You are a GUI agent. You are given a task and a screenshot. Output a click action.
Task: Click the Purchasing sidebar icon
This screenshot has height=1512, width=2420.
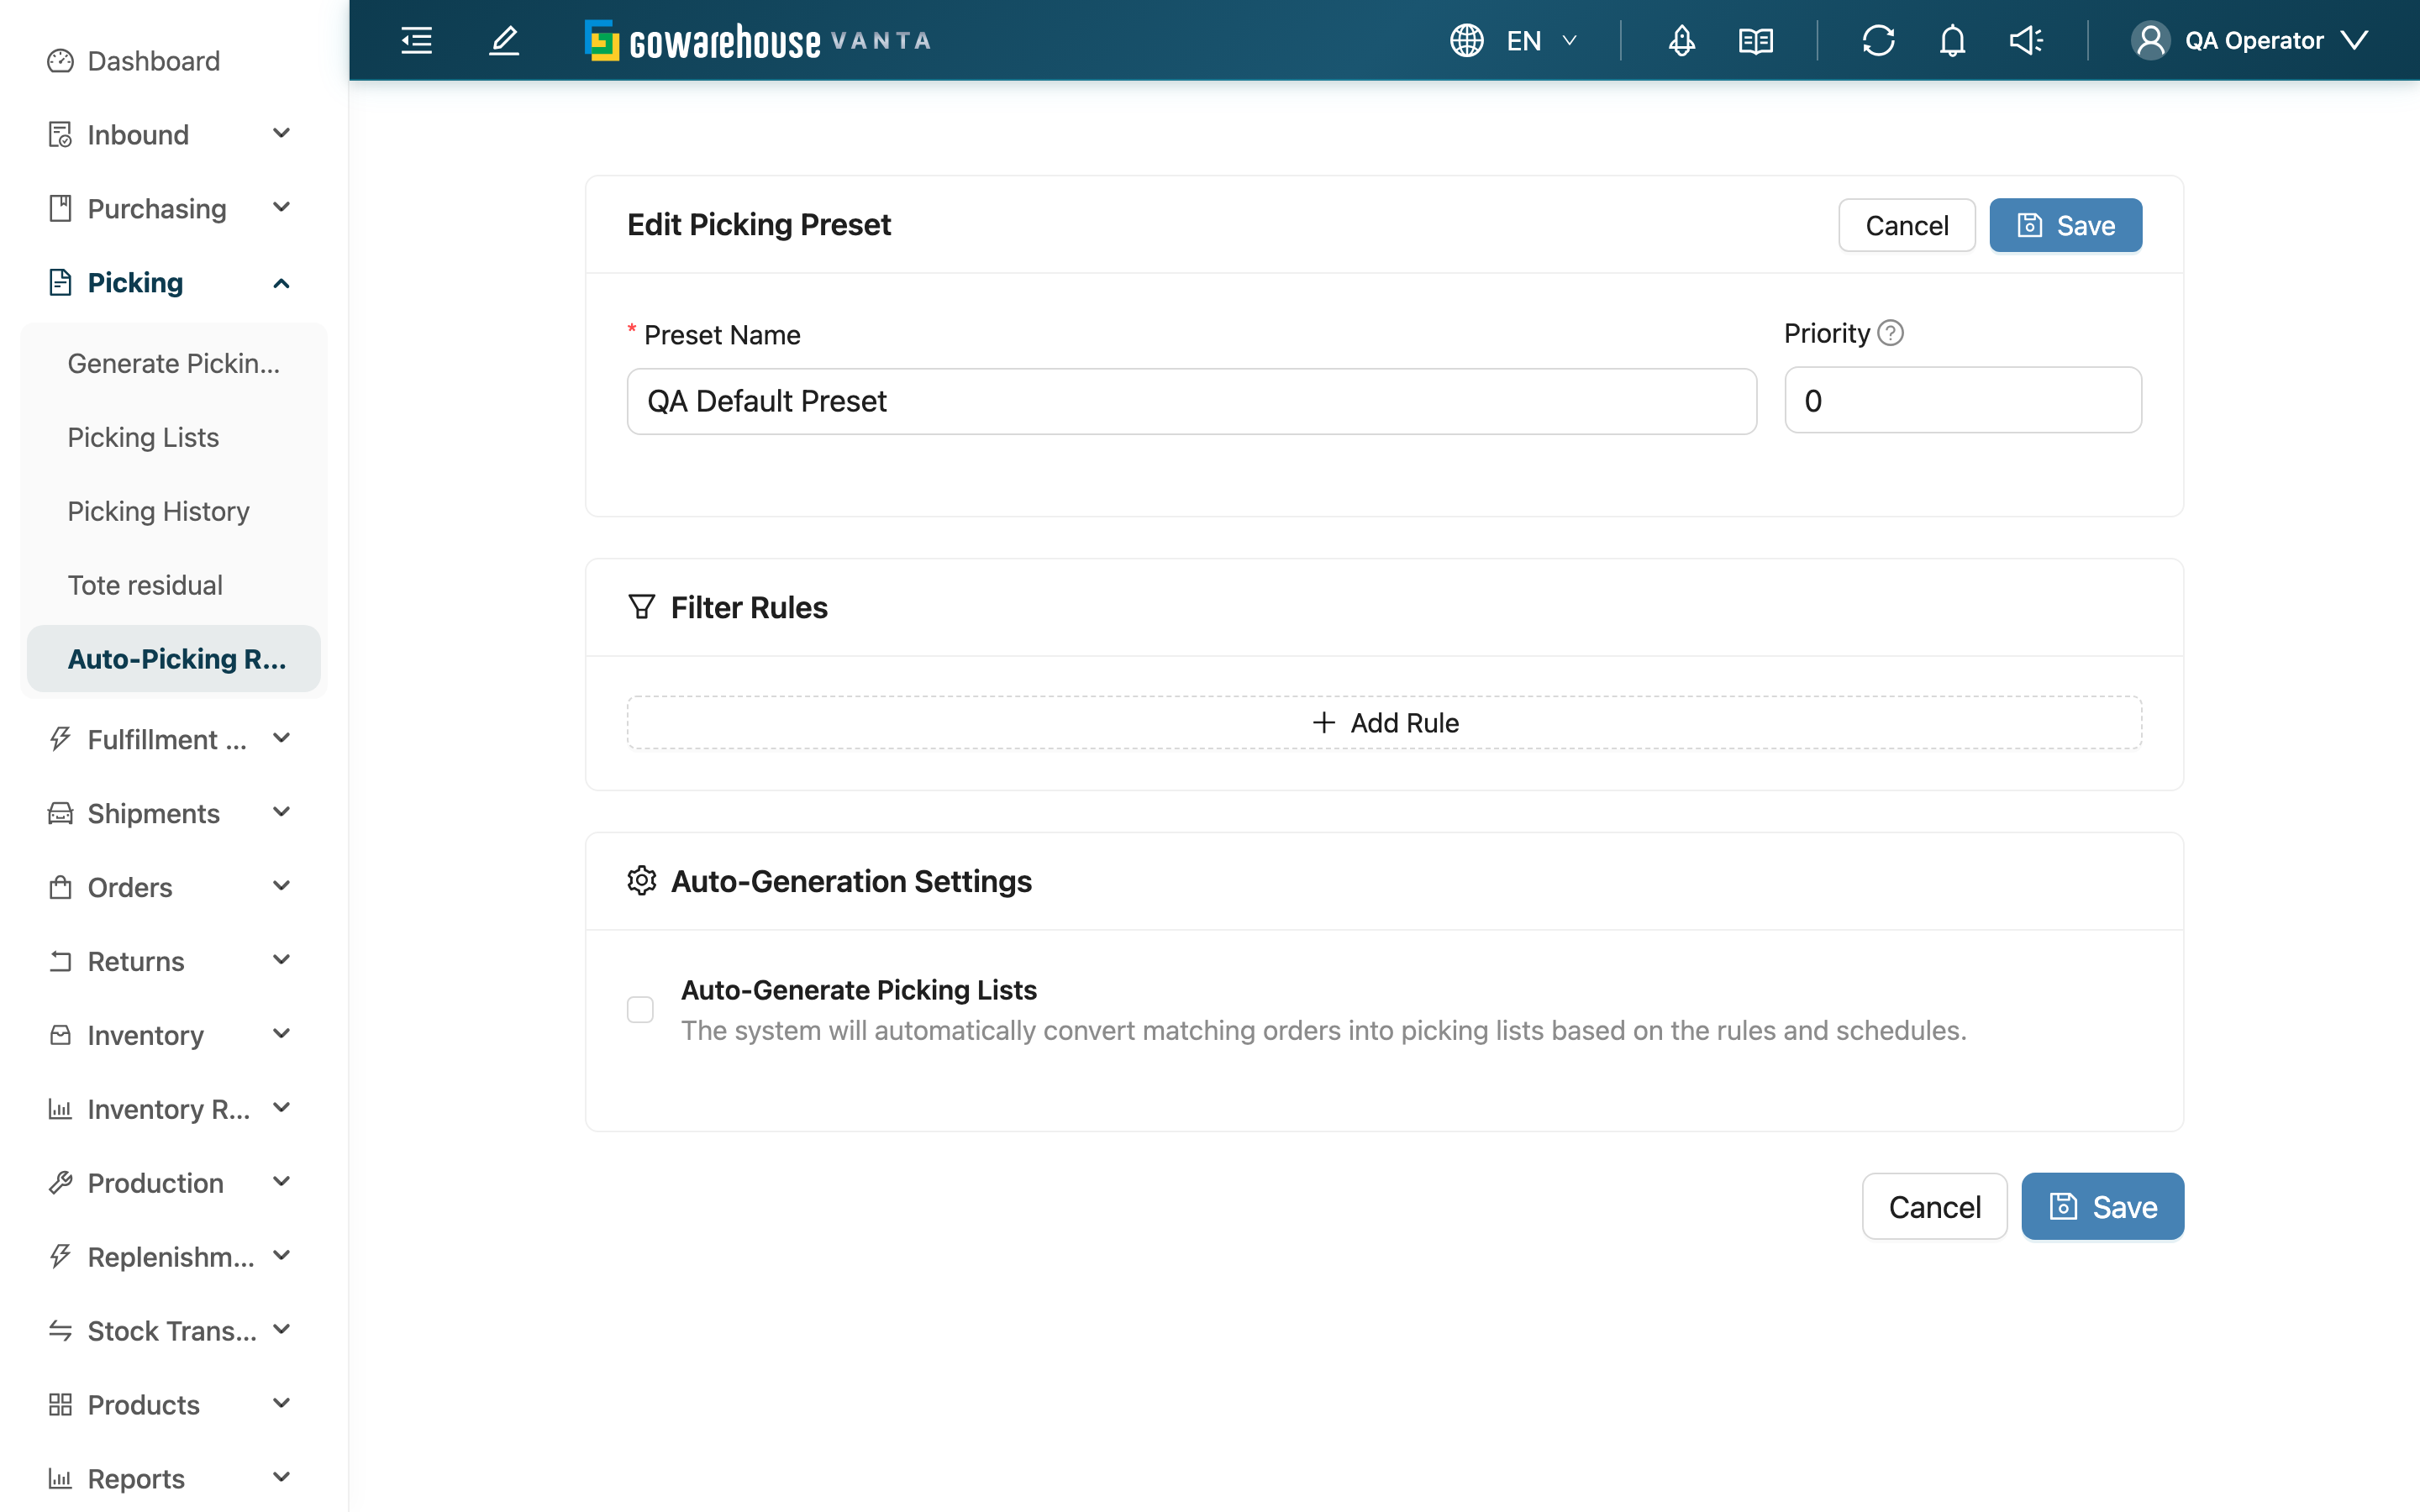point(60,208)
